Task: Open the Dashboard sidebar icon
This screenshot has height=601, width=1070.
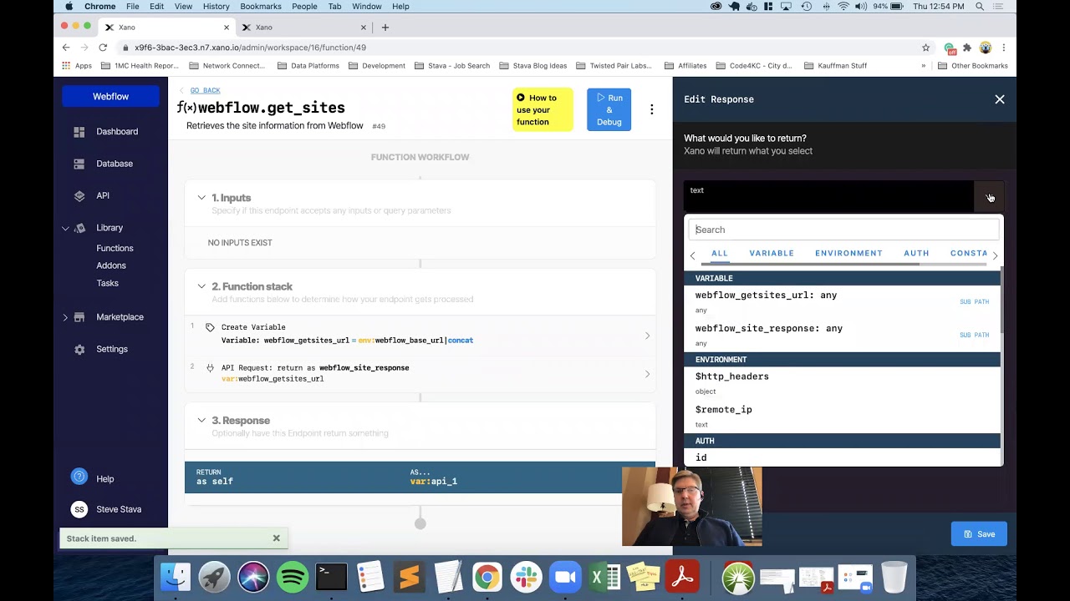Action: click(x=79, y=132)
